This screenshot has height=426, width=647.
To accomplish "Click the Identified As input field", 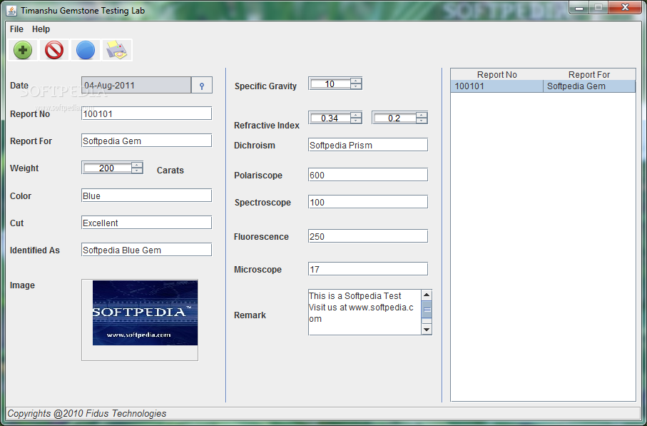I will pyautogui.click(x=146, y=250).
